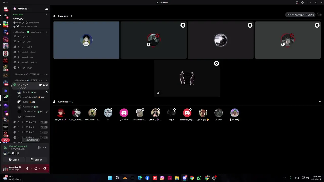Viewport: 324px width, 182px height.
Task: Open inbox icon in title bar
Action: point(297,2)
